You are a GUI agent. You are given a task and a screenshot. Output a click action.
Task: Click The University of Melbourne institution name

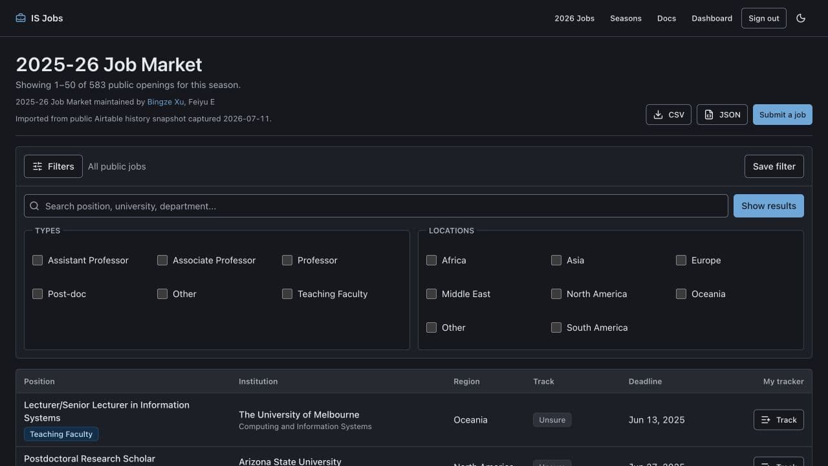pyautogui.click(x=299, y=415)
